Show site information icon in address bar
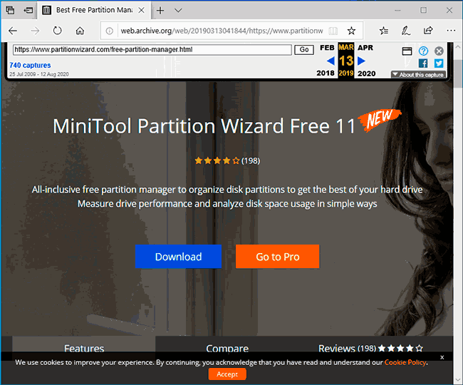 pyautogui.click(x=110, y=31)
